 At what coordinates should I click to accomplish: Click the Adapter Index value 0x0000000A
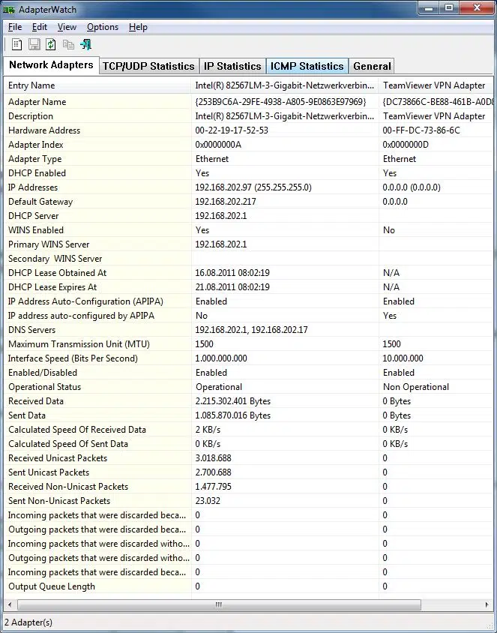pyautogui.click(x=218, y=145)
